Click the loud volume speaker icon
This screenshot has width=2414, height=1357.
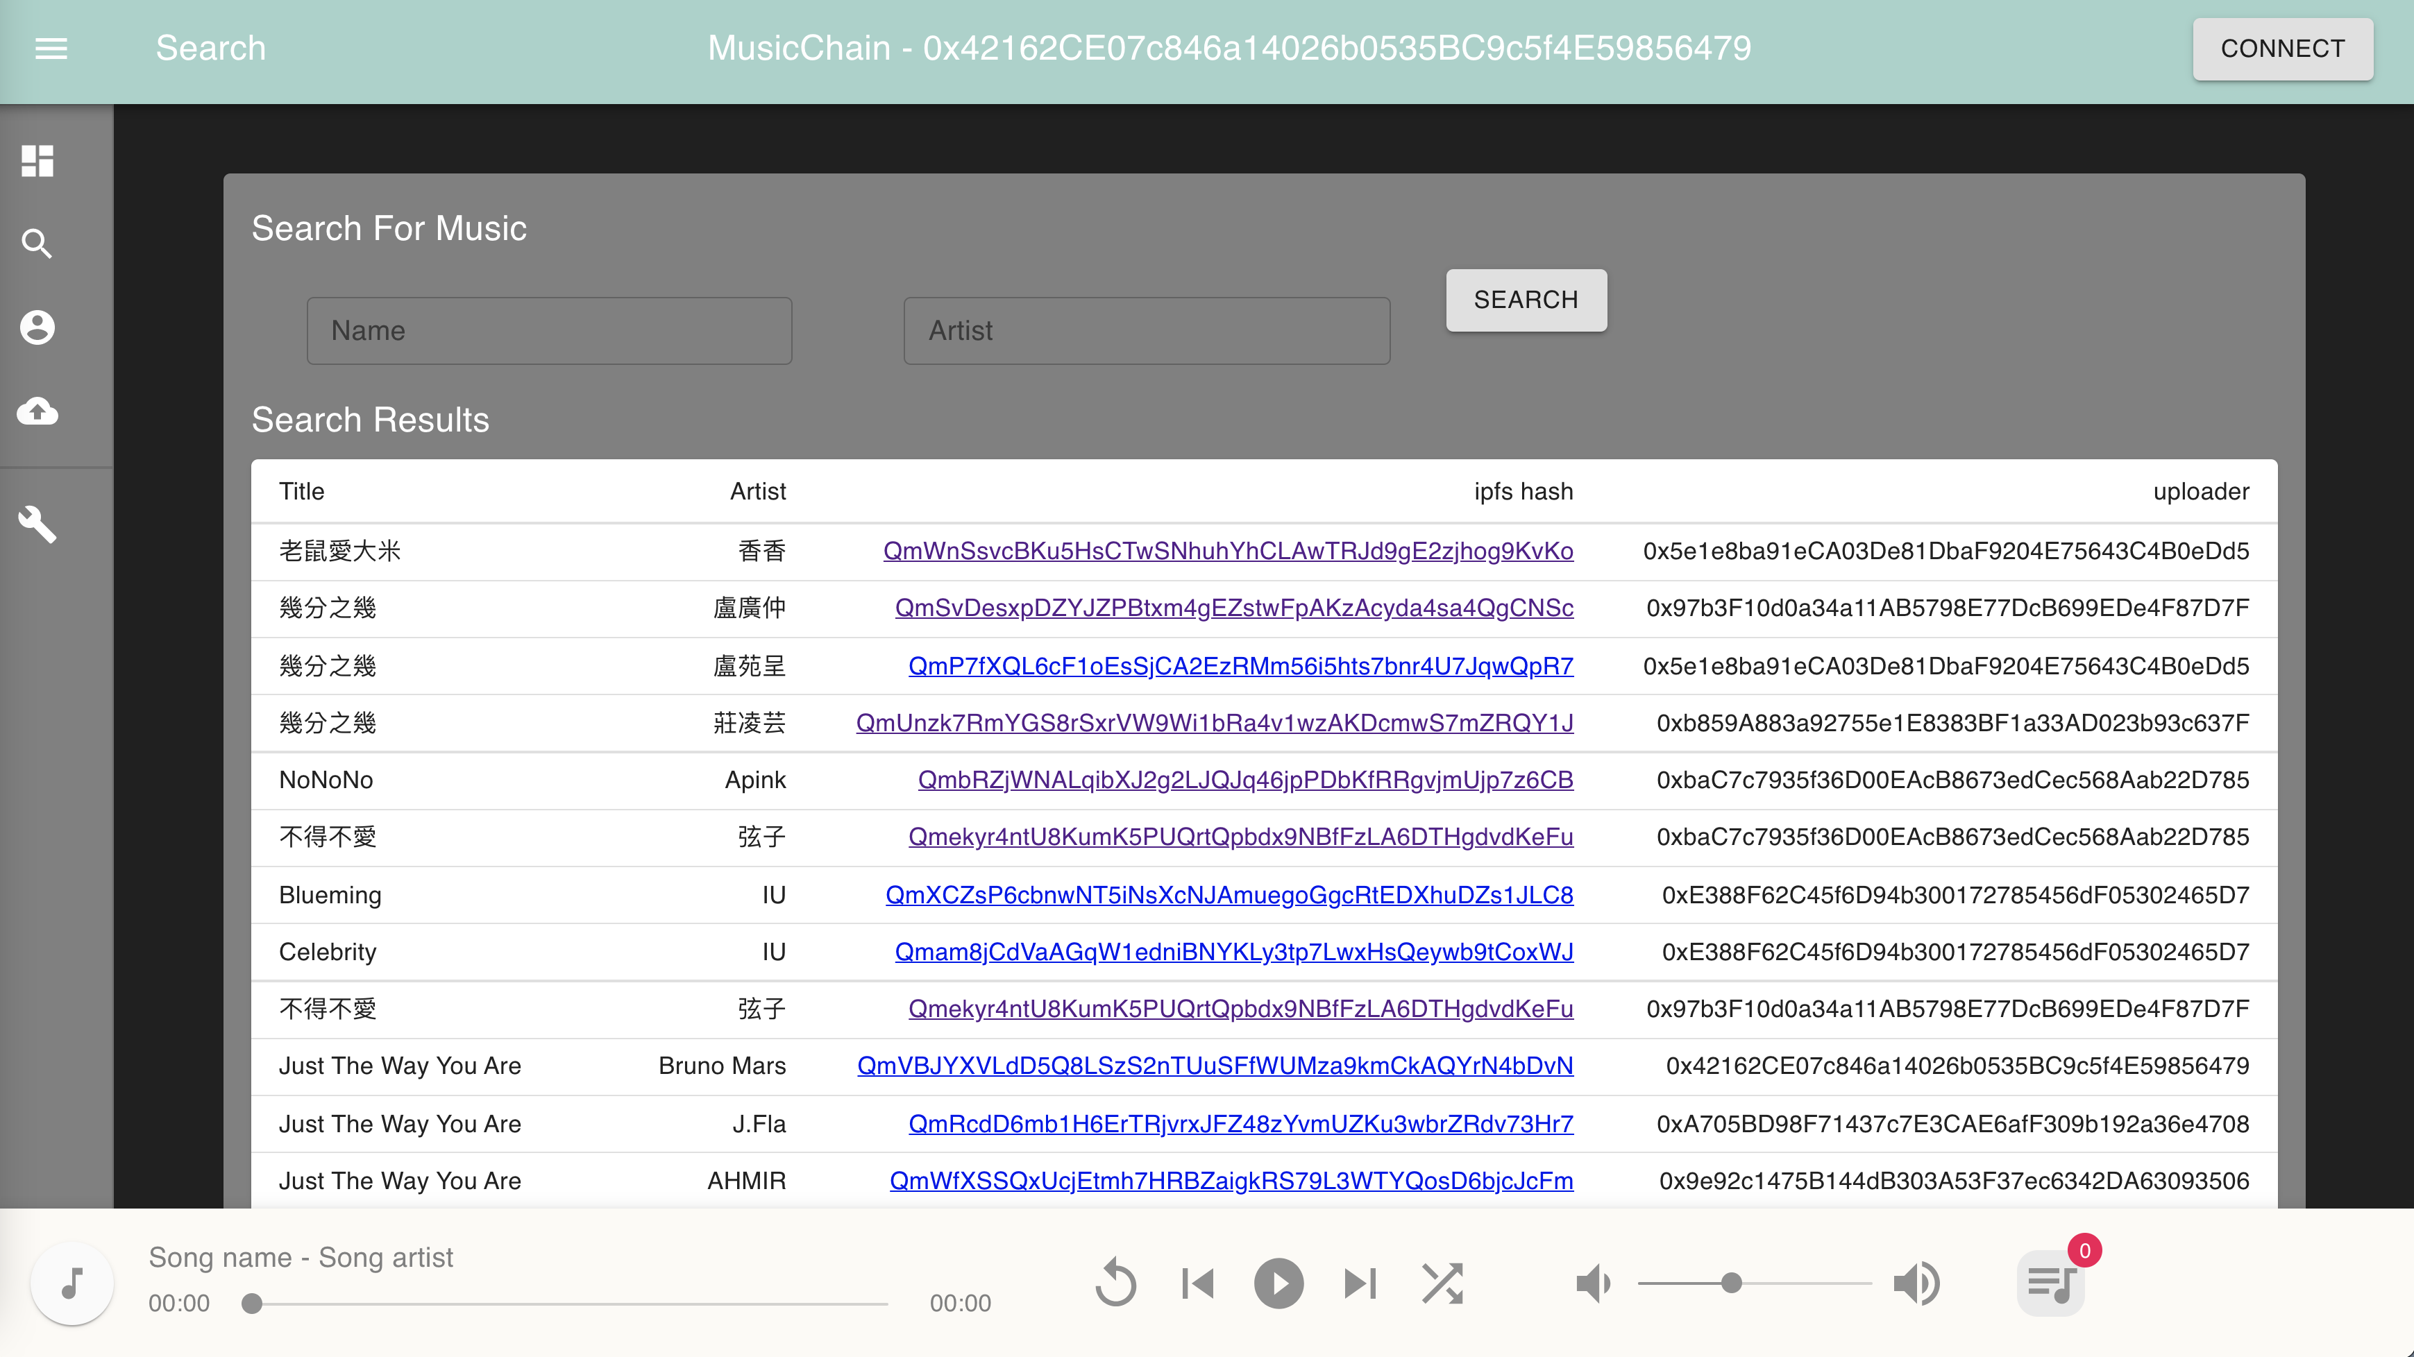1916,1283
